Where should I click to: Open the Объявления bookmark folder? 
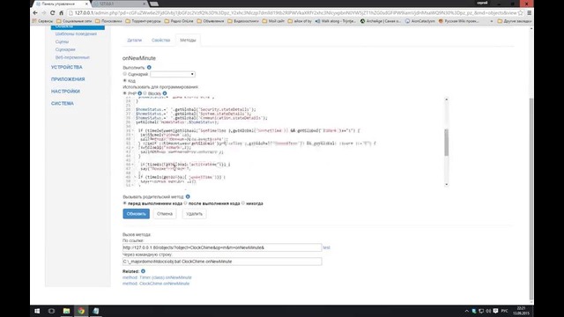coord(211,21)
